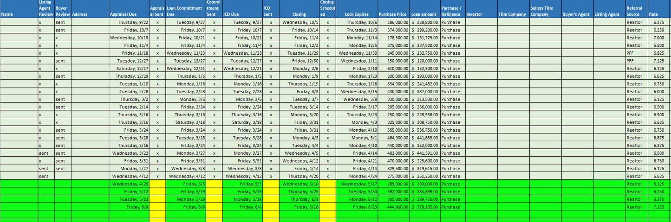The width and height of the screenshot is (671, 222).
Task: Select the PFF cell in the 6.825 rate row
Action: tap(637, 53)
